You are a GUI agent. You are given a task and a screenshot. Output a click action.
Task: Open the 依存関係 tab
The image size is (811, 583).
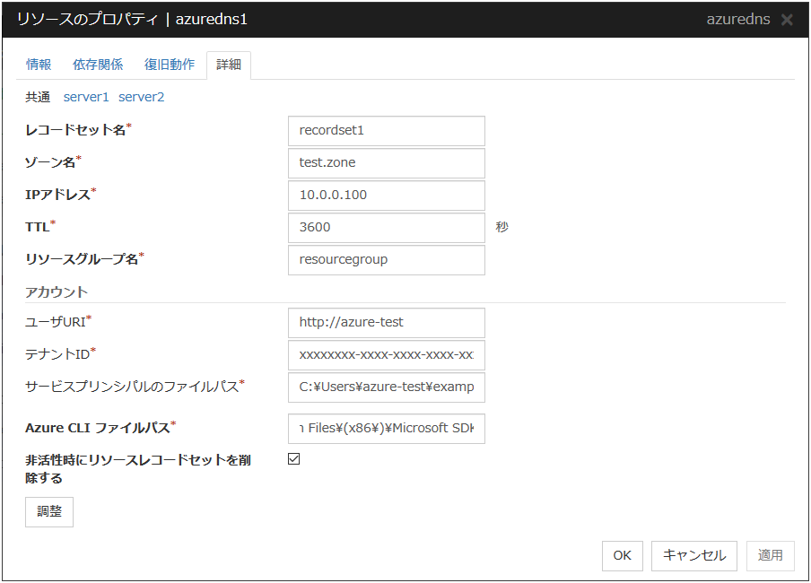tap(98, 65)
